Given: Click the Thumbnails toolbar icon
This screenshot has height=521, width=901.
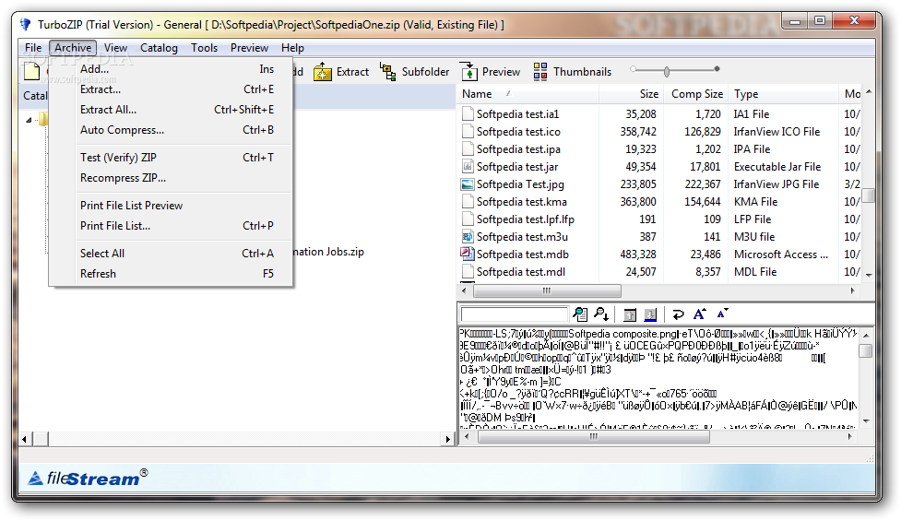Looking at the screenshot, I should pos(540,72).
